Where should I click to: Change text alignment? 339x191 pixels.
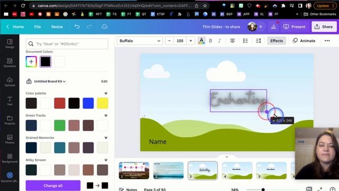pyautogui.click(x=233, y=41)
